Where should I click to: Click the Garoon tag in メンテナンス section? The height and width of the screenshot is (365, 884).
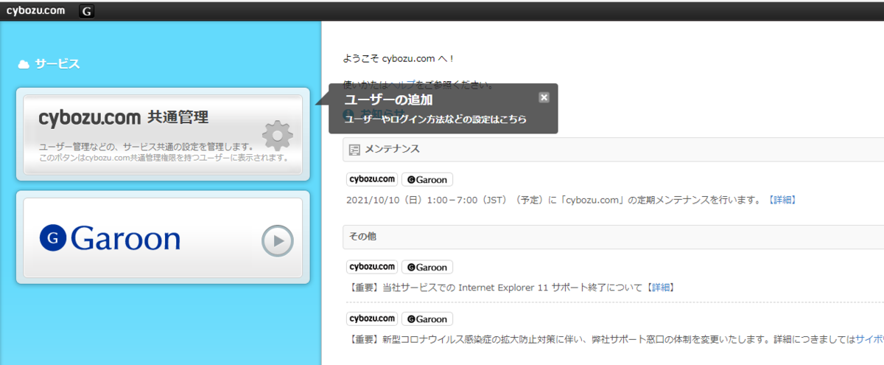click(x=427, y=179)
